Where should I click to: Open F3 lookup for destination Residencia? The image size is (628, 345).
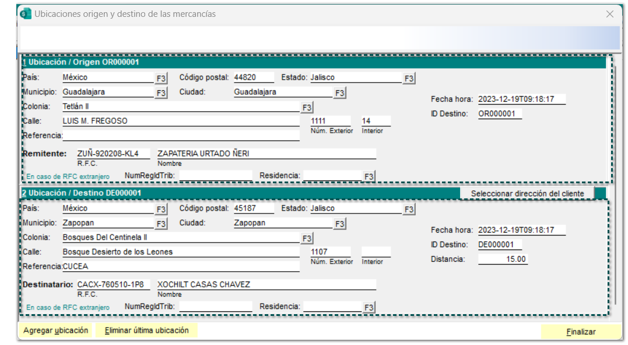tap(369, 307)
